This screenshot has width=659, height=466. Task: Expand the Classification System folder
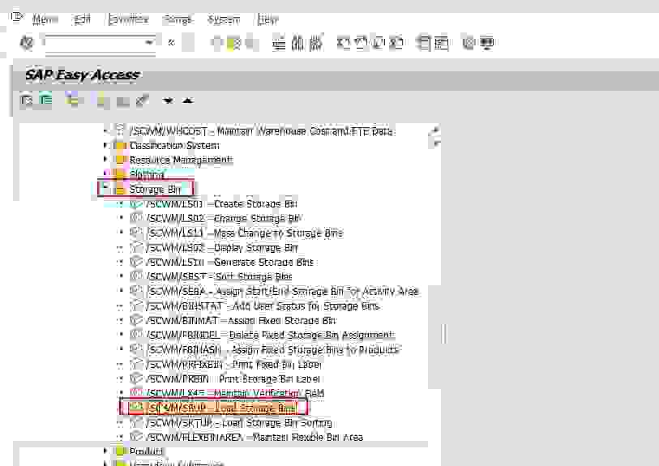tap(105, 145)
